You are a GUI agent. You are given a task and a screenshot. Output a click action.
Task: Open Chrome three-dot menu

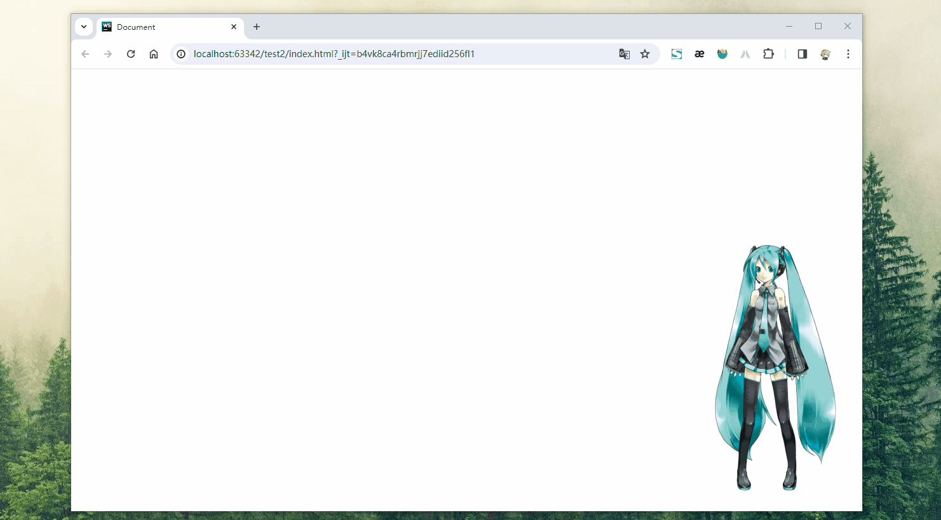[x=848, y=54]
